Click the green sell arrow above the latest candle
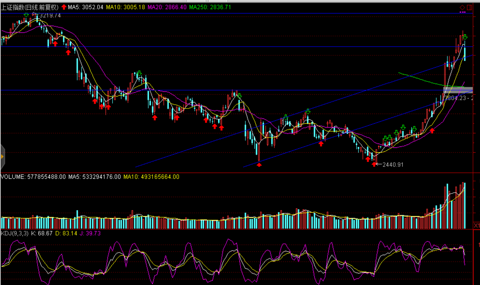The width and height of the screenshot is (480, 285). coord(465,37)
